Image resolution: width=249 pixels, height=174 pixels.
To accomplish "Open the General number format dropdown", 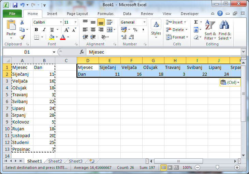I will (144, 22).
